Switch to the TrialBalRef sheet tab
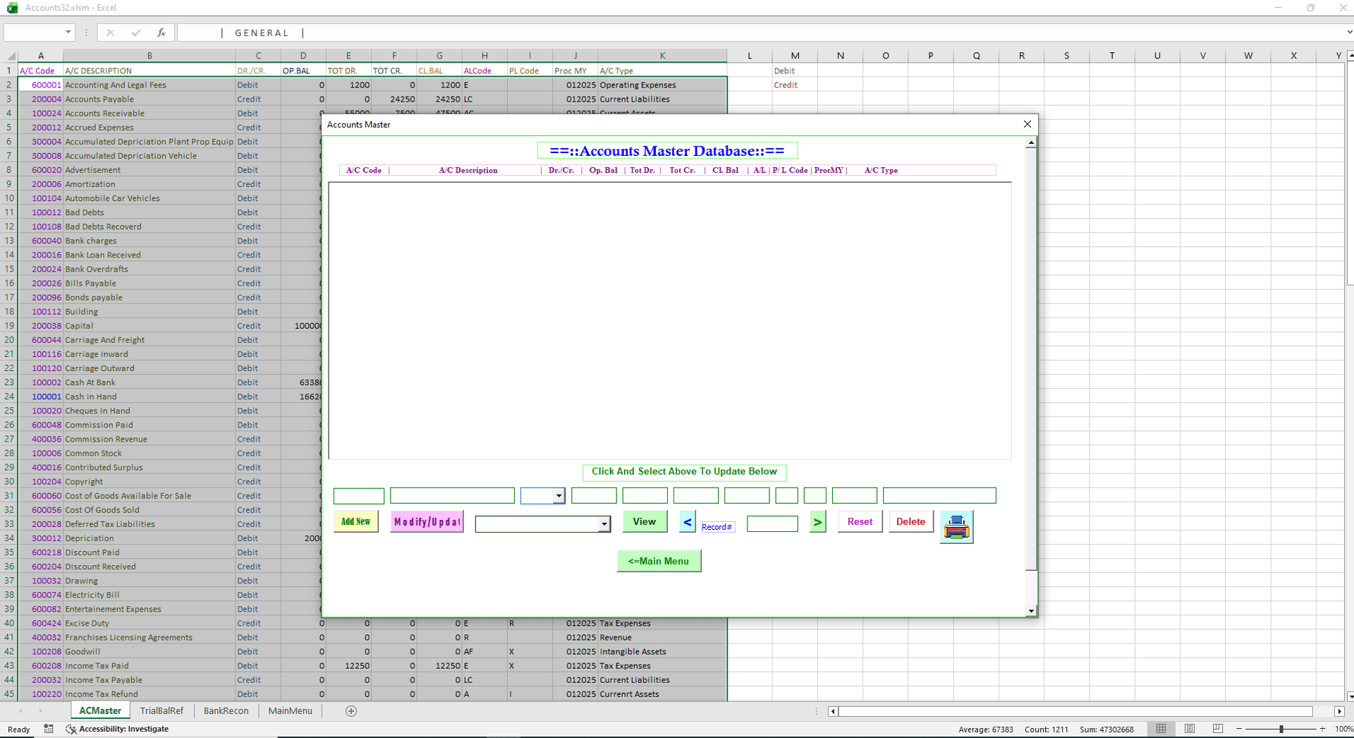This screenshot has height=738, width=1354. [x=161, y=710]
